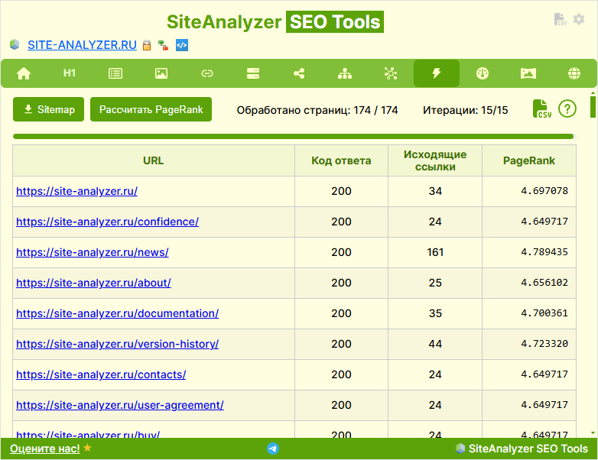Select PageRank value 4.789435

(x=544, y=252)
